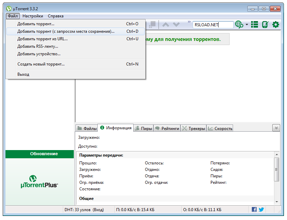Viewport: 287px width, 220px height.
Task: Click the Отдача: label
Action: click(x=152, y=176)
